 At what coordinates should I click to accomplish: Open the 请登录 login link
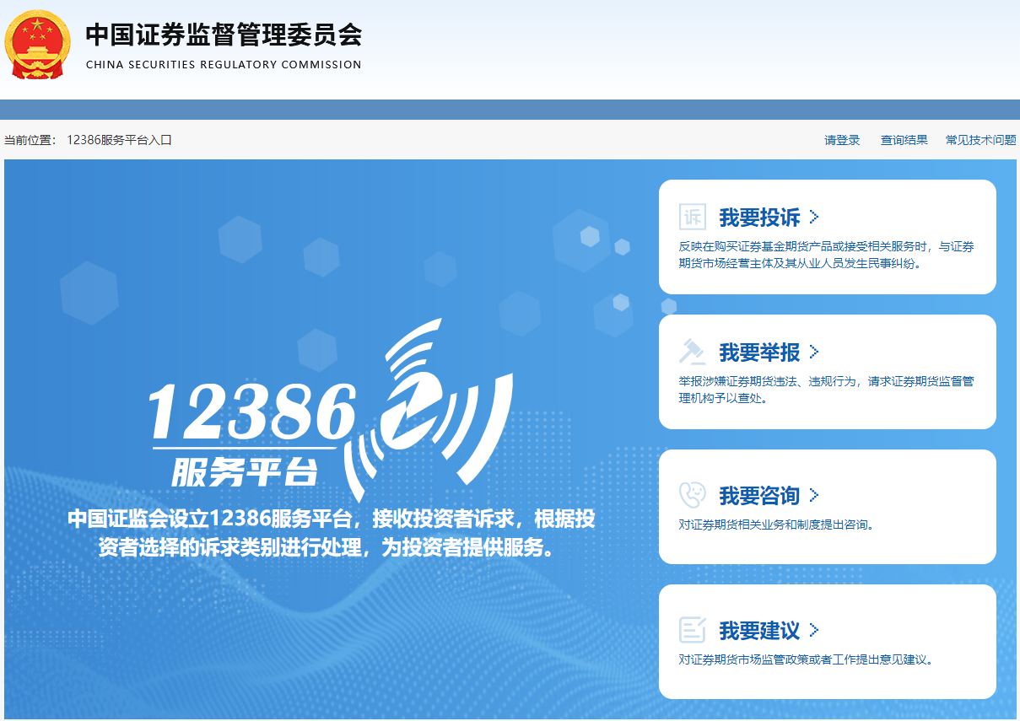[x=842, y=140]
